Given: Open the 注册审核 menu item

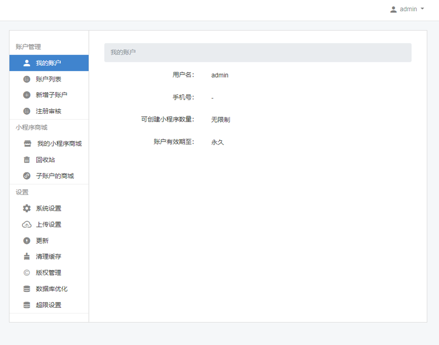Looking at the screenshot, I should point(48,111).
